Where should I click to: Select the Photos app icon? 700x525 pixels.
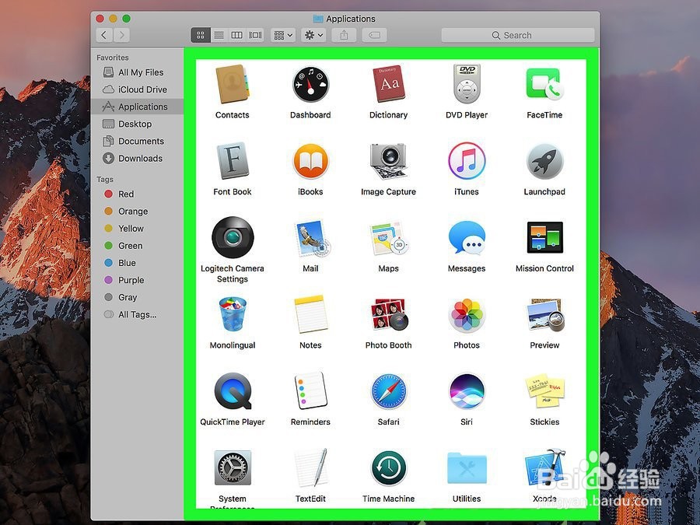tap(467, 315)
